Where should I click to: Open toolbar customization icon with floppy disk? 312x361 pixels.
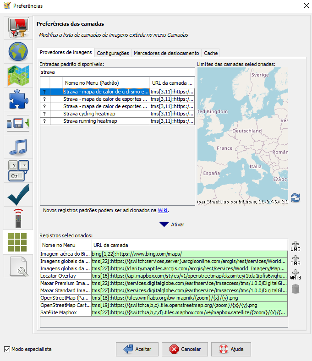[18, 123]
